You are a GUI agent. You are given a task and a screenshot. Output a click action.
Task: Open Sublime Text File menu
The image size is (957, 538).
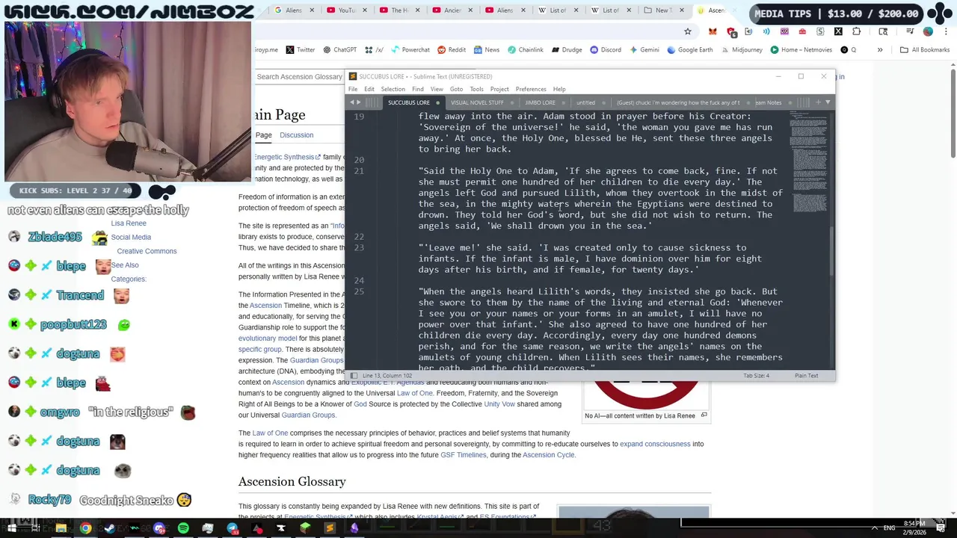pos(353,89)
